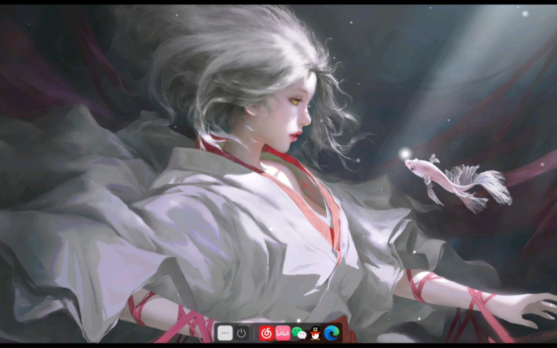Open WeChat from the dock
The image size is (557, 348).
point(299,333)
